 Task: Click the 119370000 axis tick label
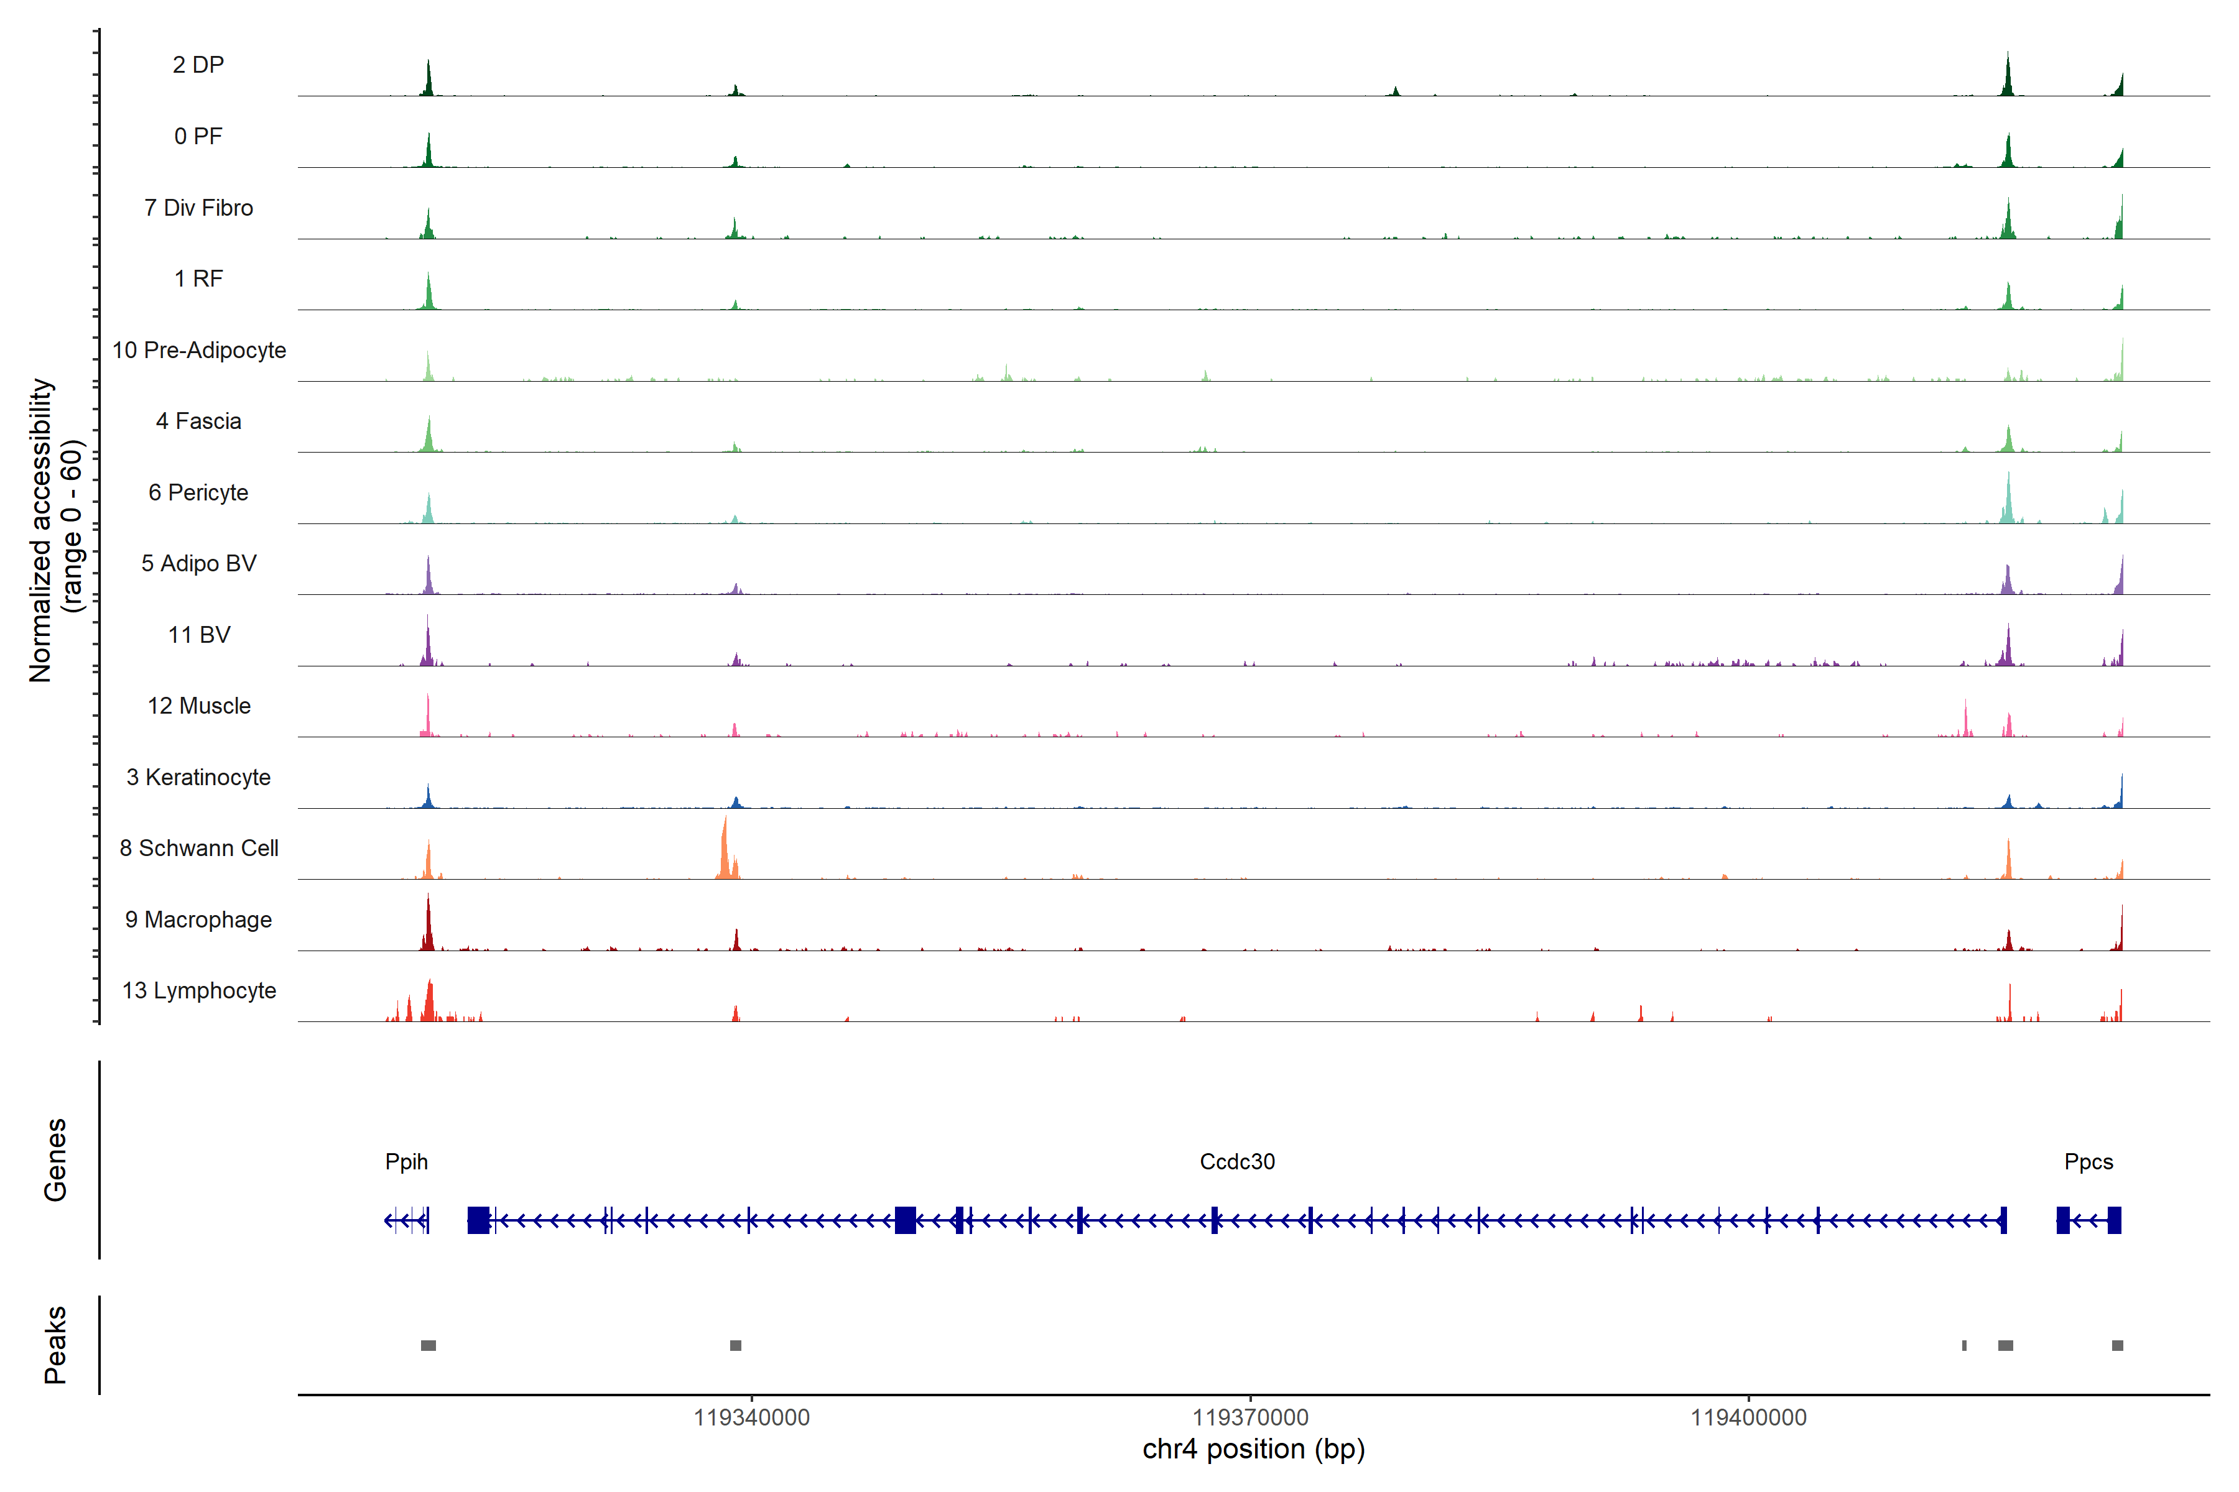tap(1250, 1418)
